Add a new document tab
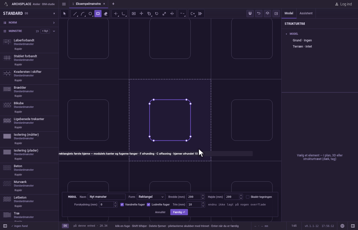This screenshot has width=358, height=230. [113, 4]
